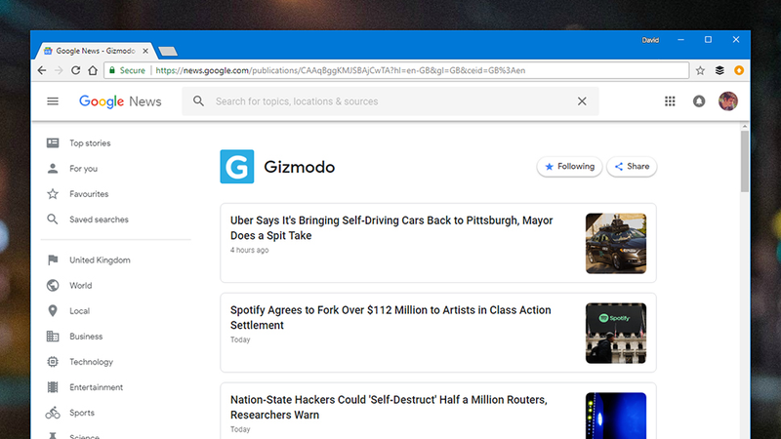Image resolution: width=781 pixels, height=439 pixels.
Task: Open the Nation-State Hackers routers article
Action: [389, 407]
